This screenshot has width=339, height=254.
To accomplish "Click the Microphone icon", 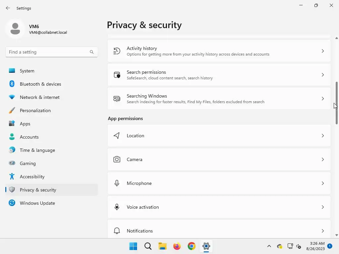I will (x=117, y=183).
